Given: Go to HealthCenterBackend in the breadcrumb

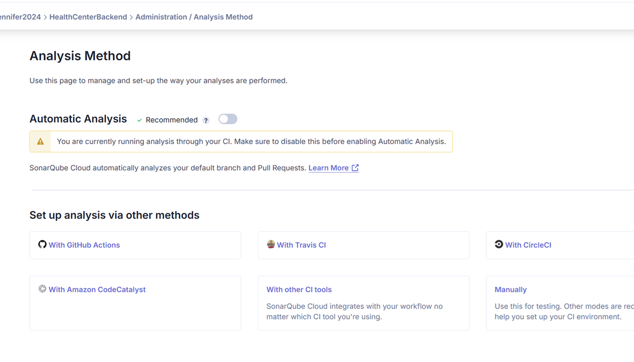Looking at the screenshot, I should pos(88,17).
